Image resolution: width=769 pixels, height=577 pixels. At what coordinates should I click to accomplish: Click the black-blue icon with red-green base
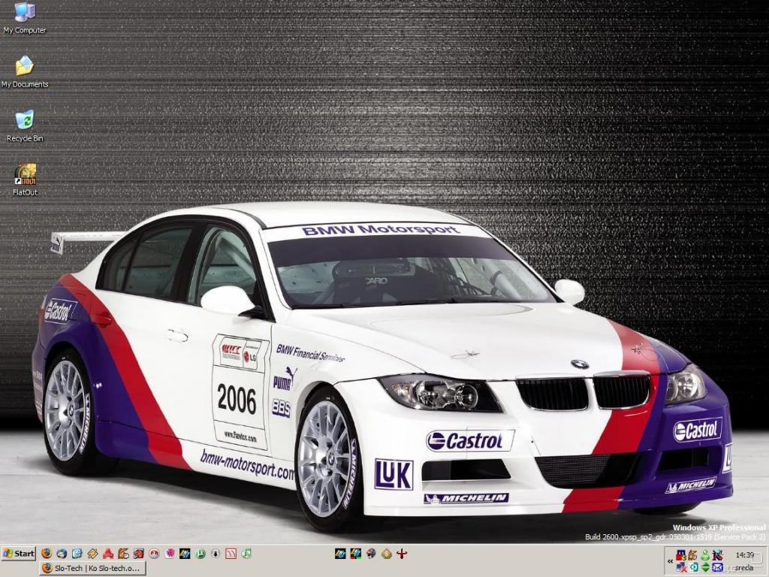pyautogui.click(x=355, y=554)
